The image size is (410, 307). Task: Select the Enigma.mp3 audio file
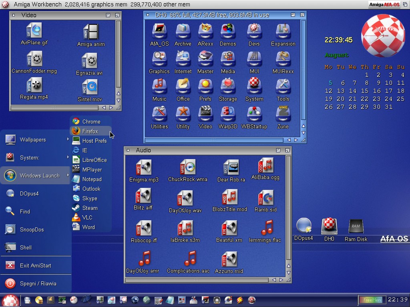pos(144,168)
